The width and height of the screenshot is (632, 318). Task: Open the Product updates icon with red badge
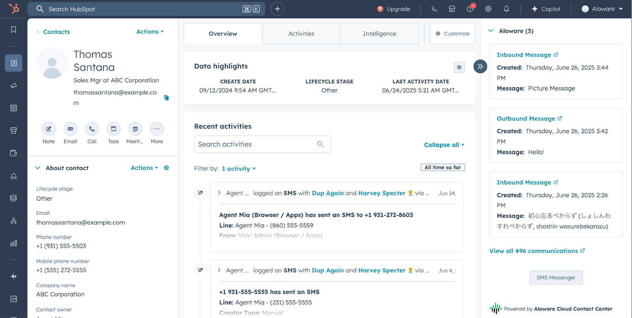[x=470, y=8]
